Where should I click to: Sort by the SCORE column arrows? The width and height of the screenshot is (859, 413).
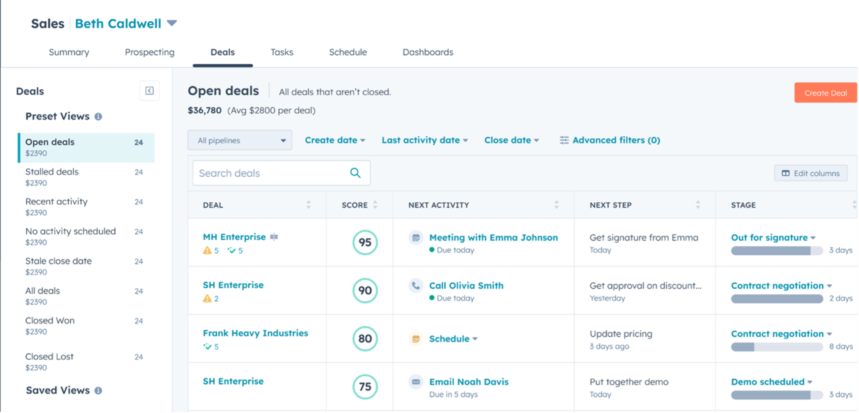click(375, 205)
